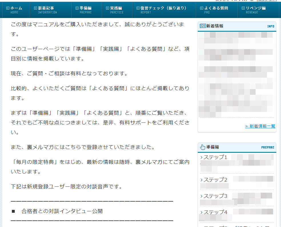Click the arrow icon beside よくある質問

click(x=202, y=8)
